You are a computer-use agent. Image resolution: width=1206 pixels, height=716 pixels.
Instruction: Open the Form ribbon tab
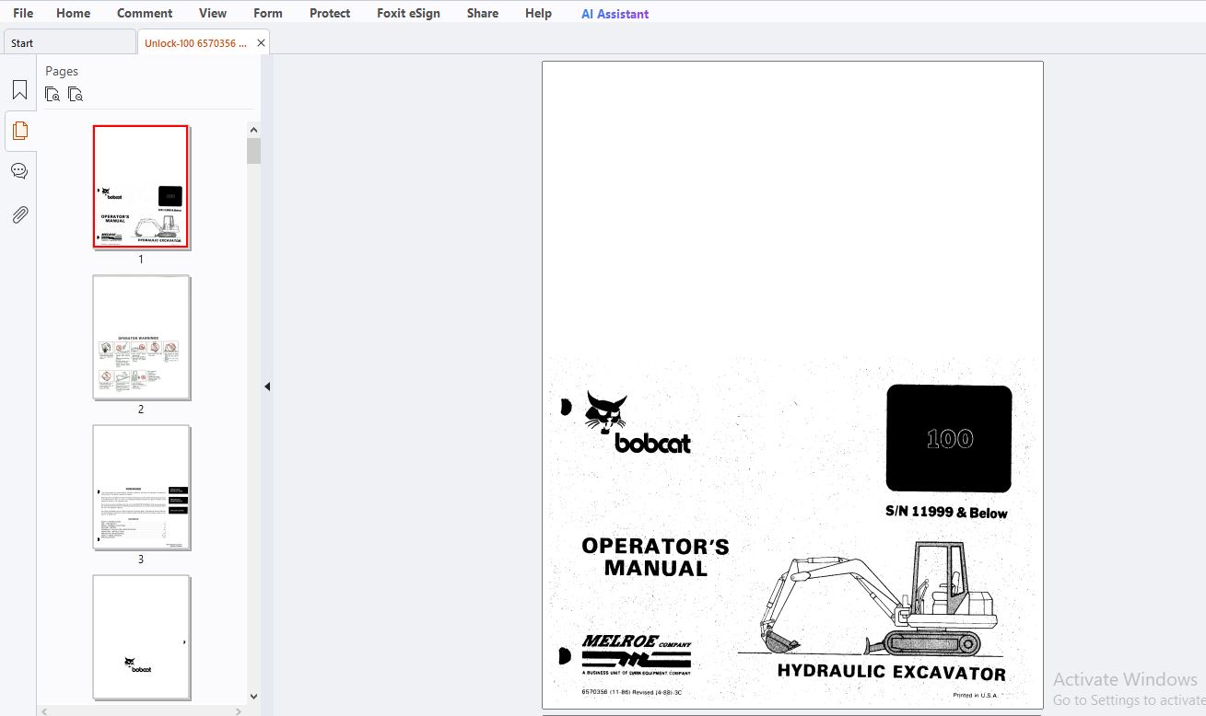[268, 13]
